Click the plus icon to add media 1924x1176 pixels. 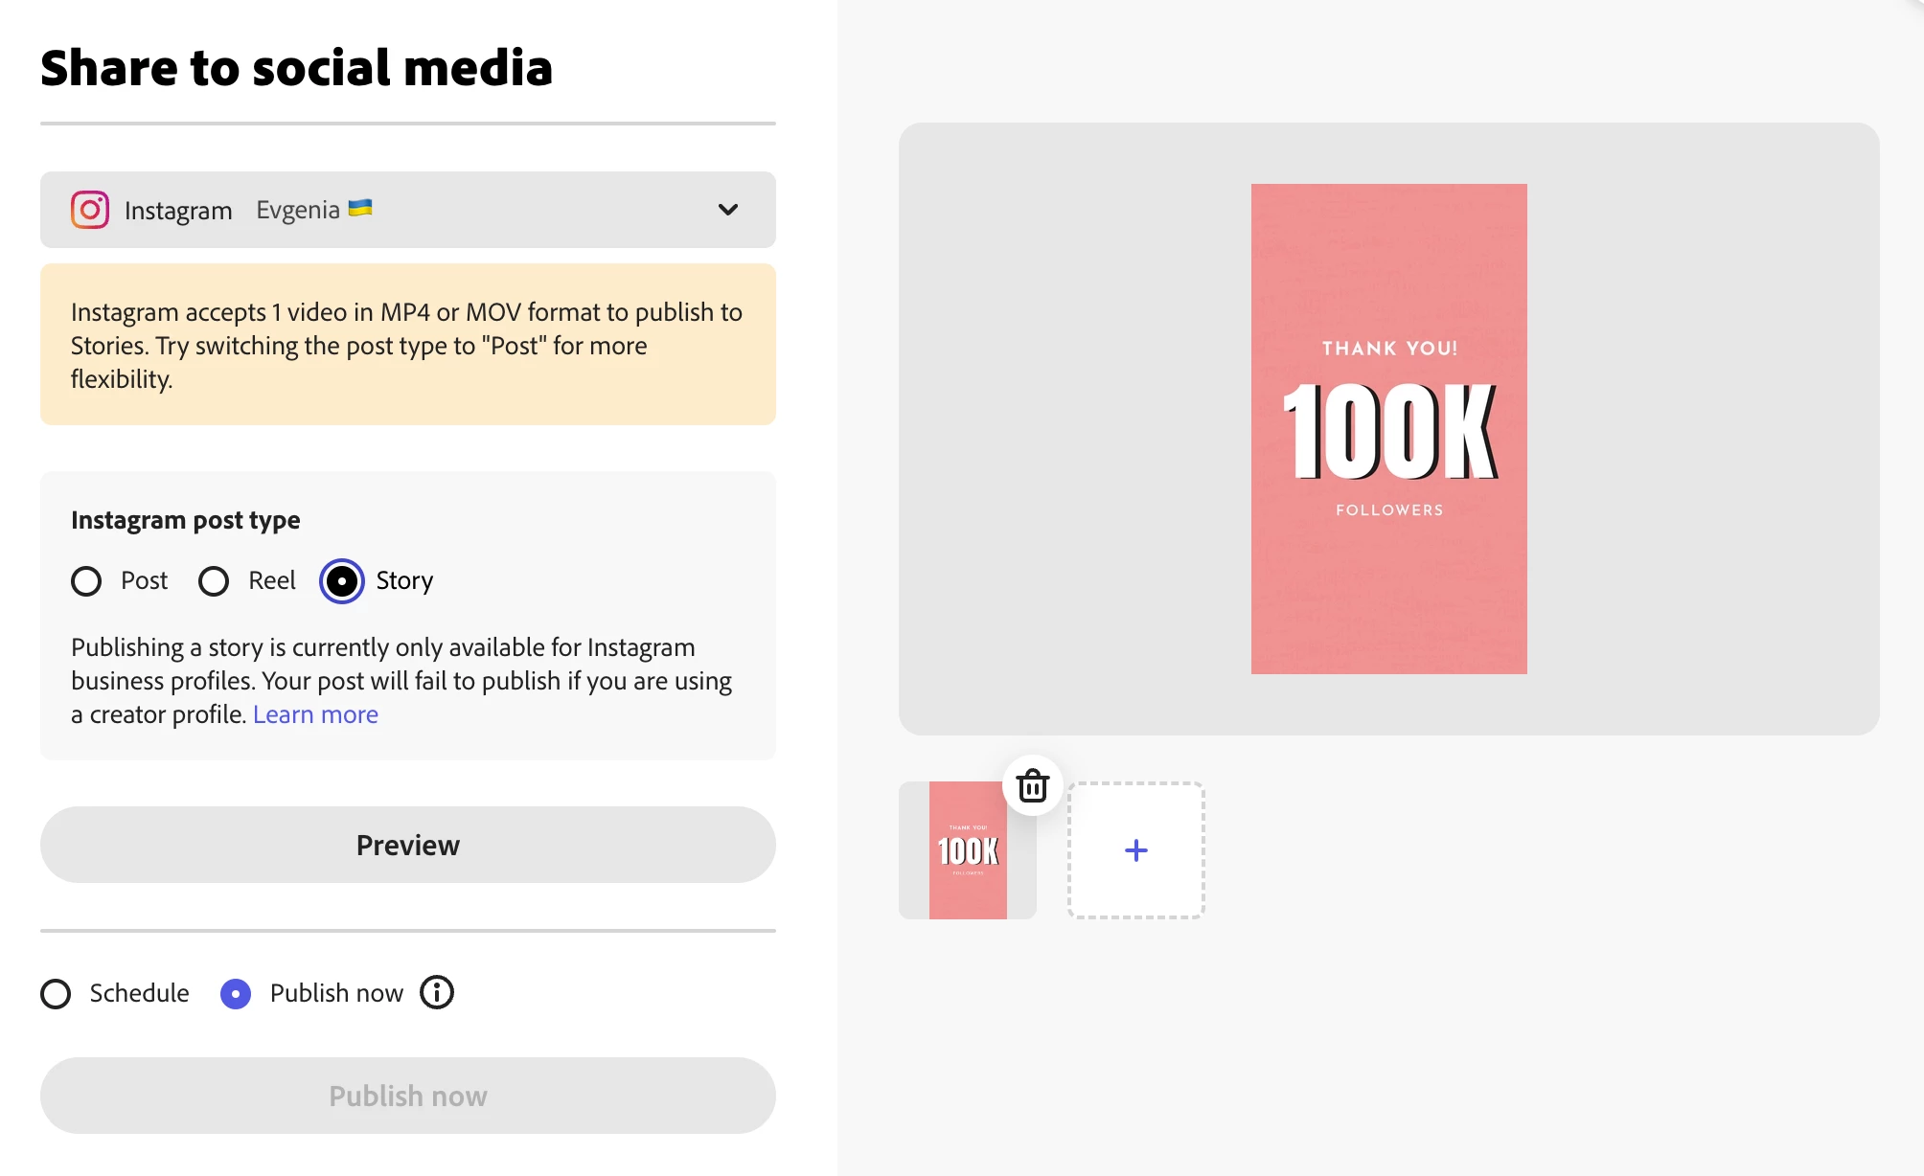[x=1135, y=850]
